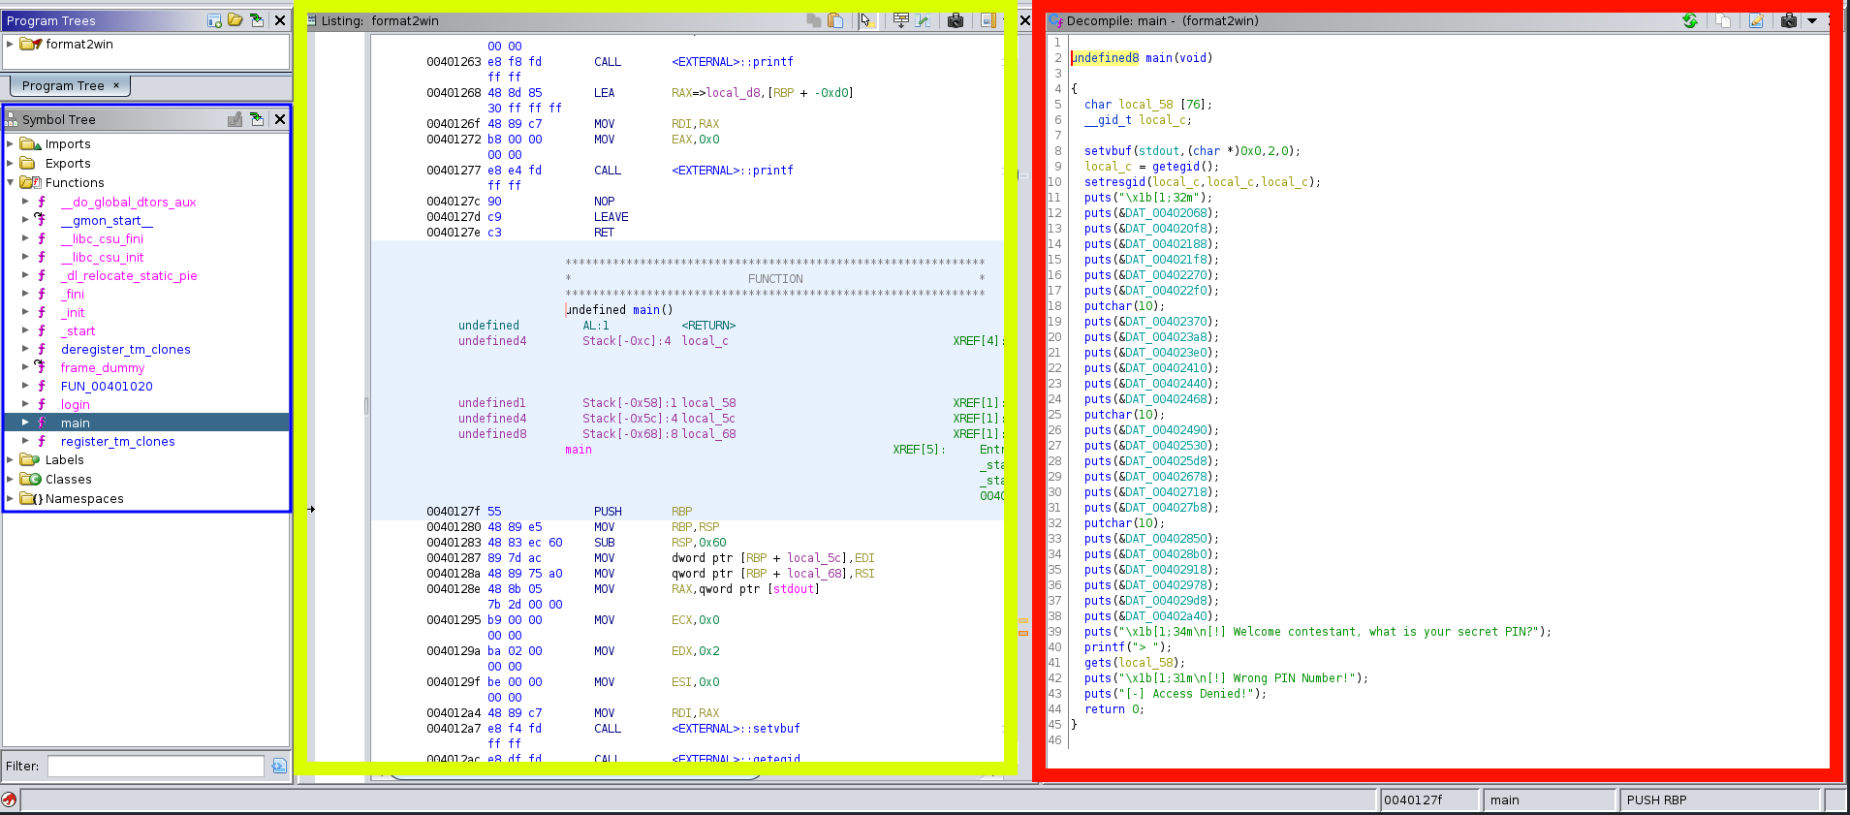Toggle the mouse hover mode icon in the Listing toolbar

pos(866,20)
